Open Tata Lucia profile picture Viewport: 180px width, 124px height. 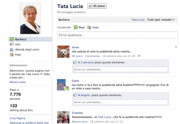pos(30,19)
